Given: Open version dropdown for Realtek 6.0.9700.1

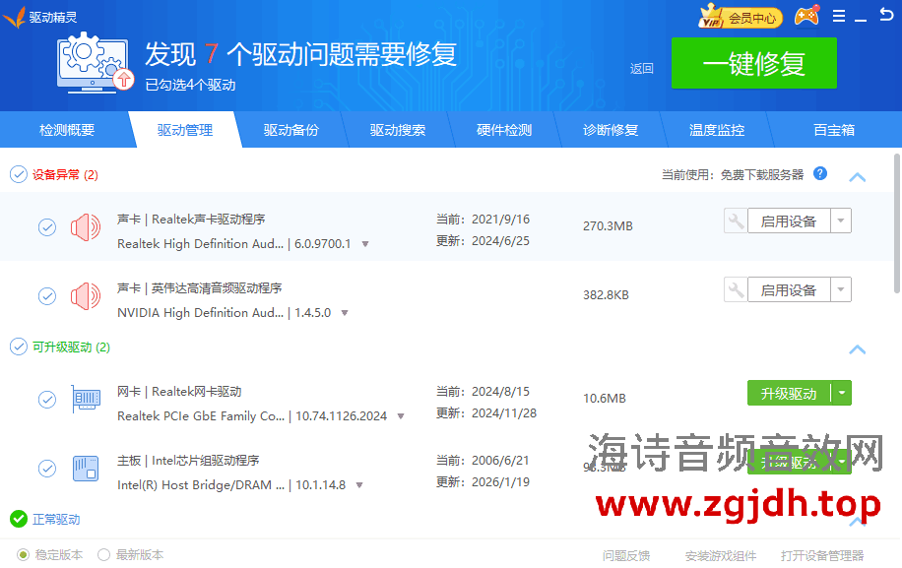Looking at the screenshot, I should [x=365, y=244].
